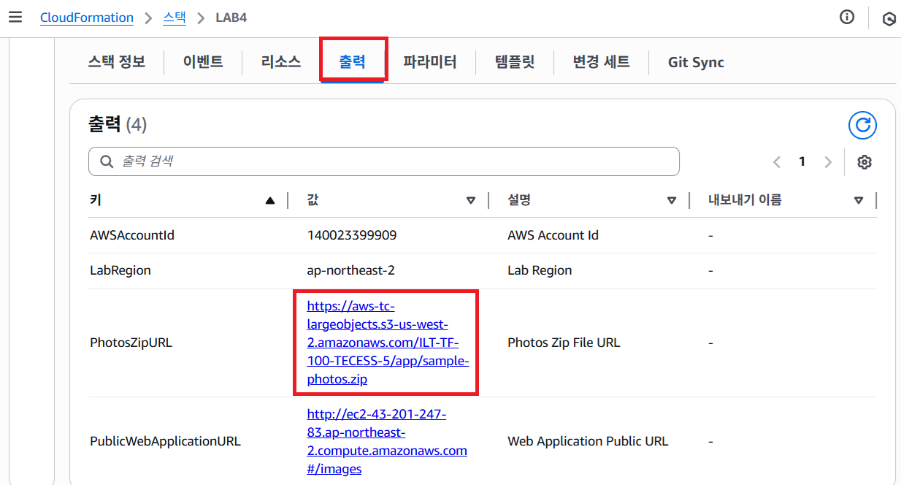The height and width of the screenshot is (485, 901).
Task: Open the PublicWebApplicationURL ec2 link
Action: (387, 441)
